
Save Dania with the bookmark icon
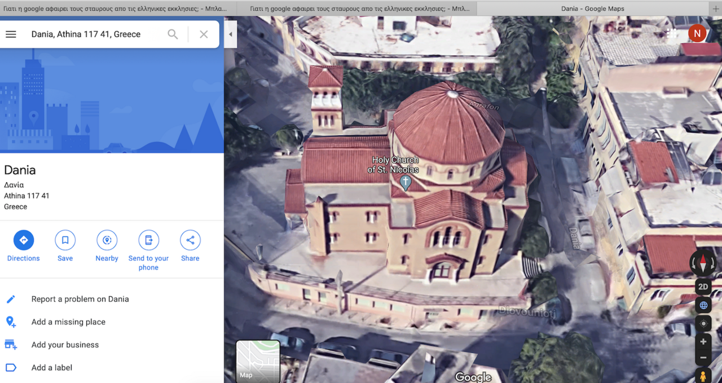(x=65, y=246)
